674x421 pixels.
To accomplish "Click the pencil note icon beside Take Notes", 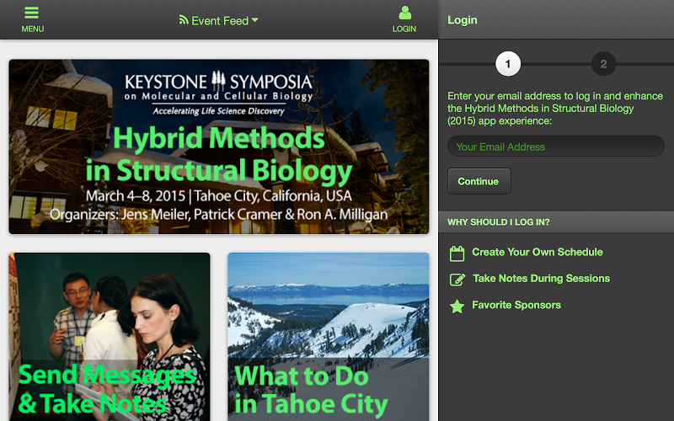I will [457, 280].
